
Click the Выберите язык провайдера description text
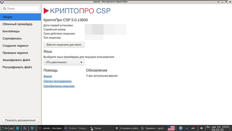pos(79,57)
